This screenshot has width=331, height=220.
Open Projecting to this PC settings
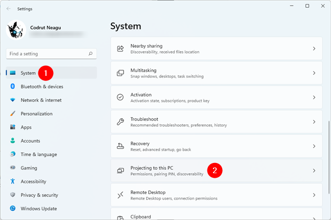point(217,171)
